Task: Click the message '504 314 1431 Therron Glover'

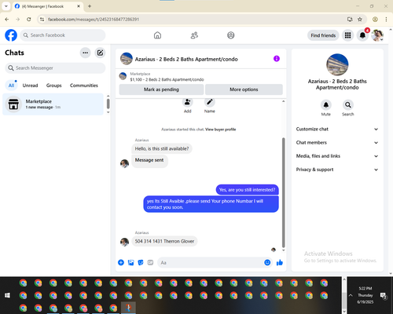Action: 164,241
